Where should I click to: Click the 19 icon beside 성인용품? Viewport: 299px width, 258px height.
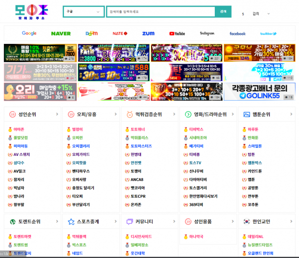188,222
